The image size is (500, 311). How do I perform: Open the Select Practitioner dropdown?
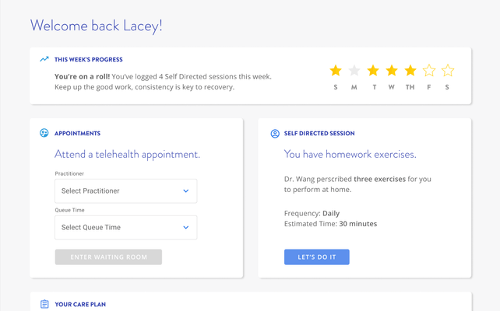click(x=125, y=190)
